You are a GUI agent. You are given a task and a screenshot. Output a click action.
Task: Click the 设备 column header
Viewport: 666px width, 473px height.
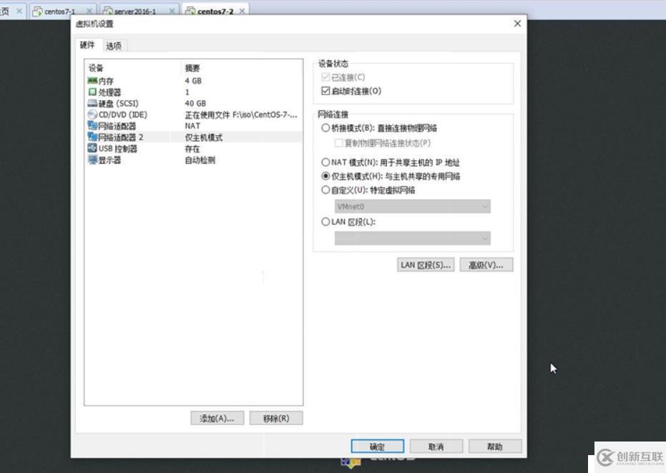tap(96, 68)
